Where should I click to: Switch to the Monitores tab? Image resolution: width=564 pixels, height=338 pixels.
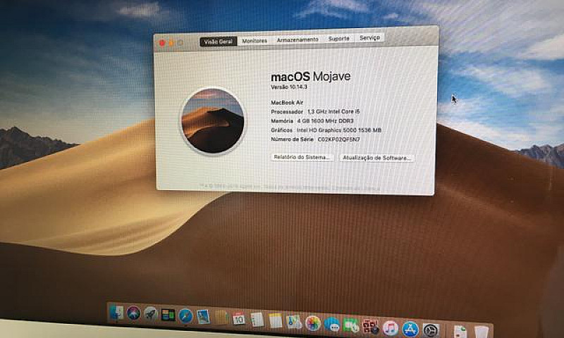pyautogui.click(x=255, y=41)
